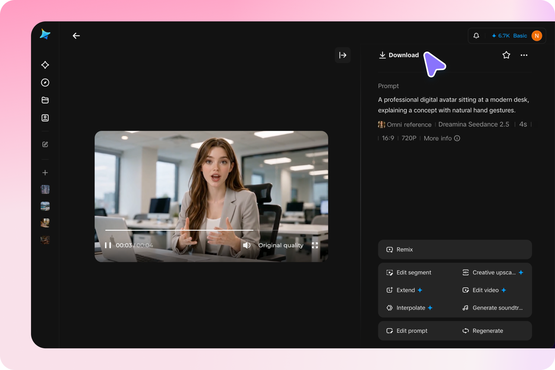The width and height of the screenshot is (555, 370).
Task: Select the Interpolate option
Action: click(x=410, y=308)
